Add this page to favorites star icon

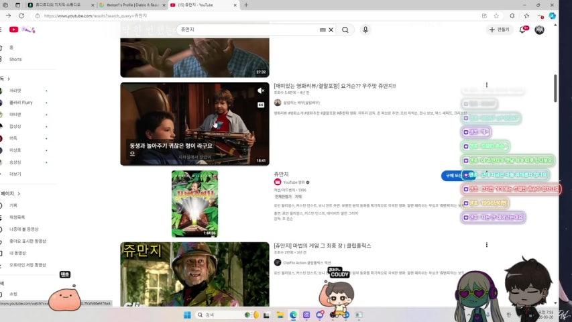496,15
